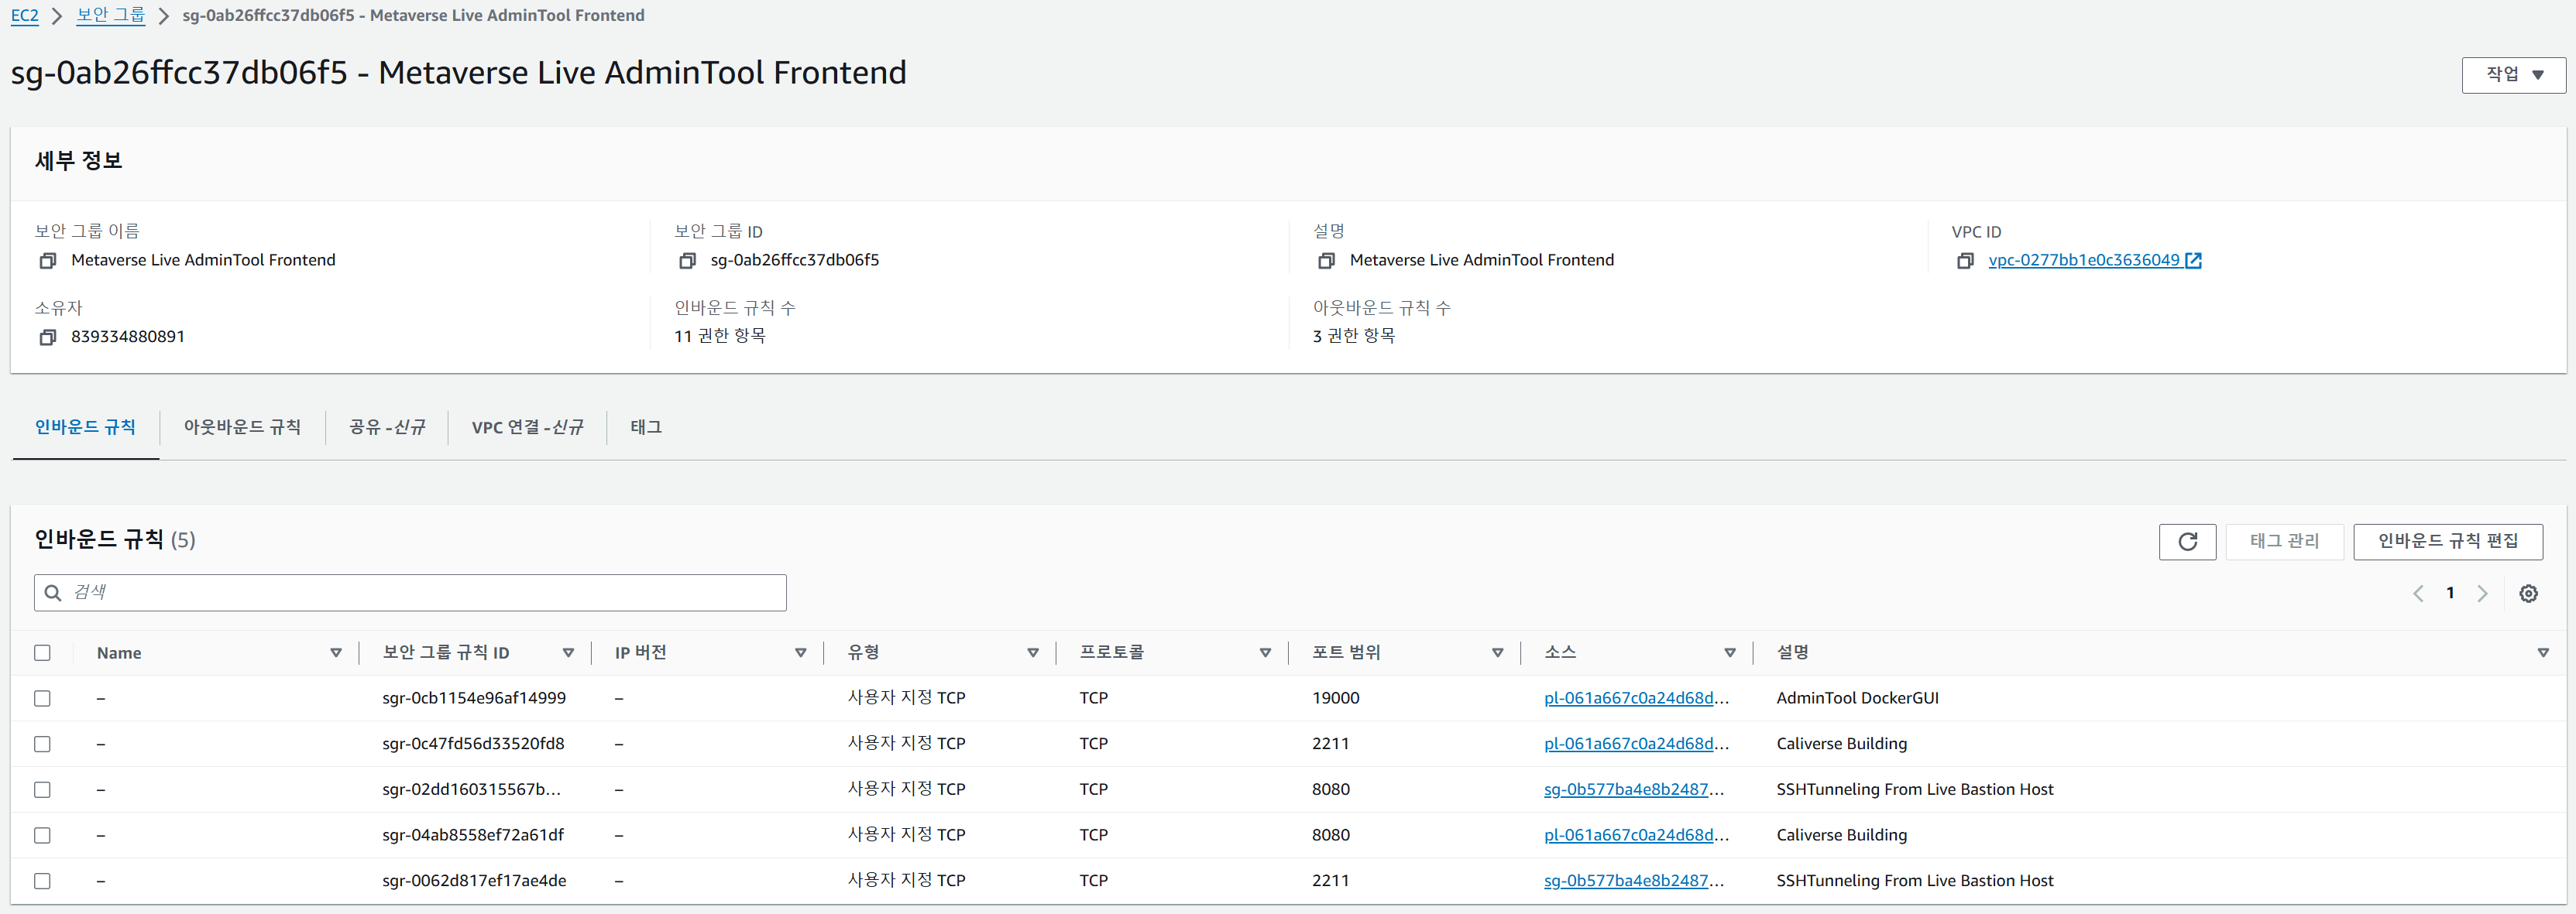This screenshot has height=914, width=2576.
Task: Select the AdminTool DockerGUI rule checkbox
Action: point(42,698)
